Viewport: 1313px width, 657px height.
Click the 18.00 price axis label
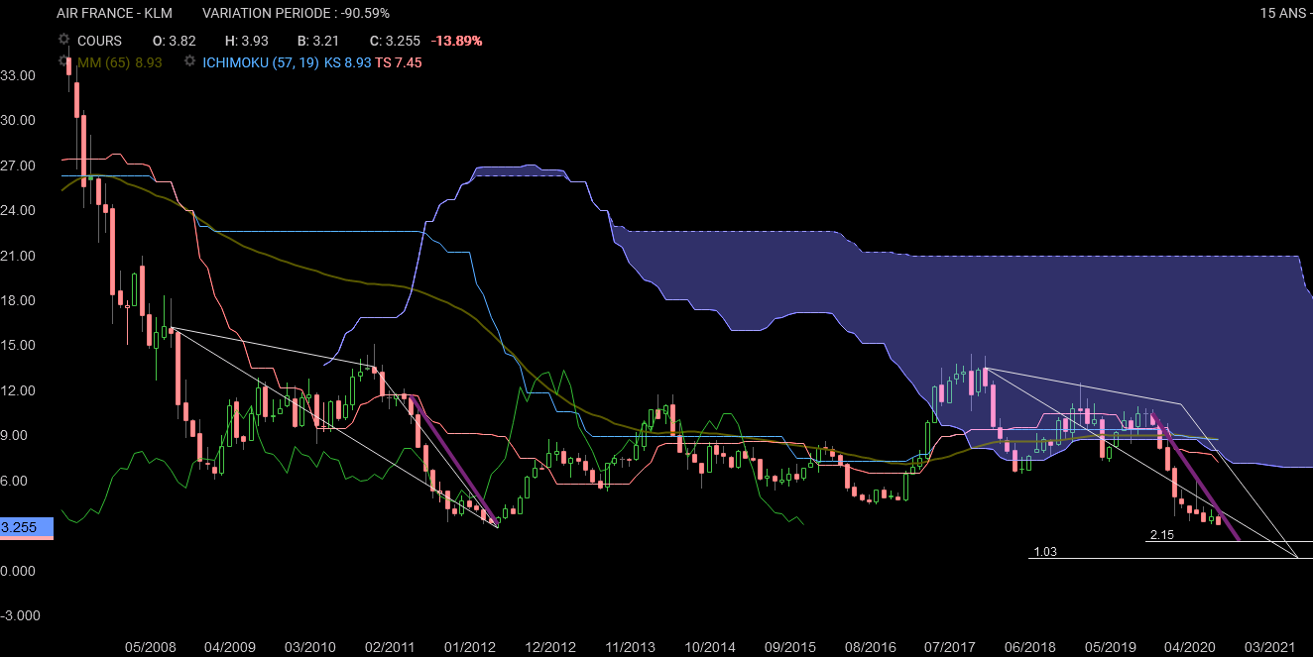click(x=20, y=300)
